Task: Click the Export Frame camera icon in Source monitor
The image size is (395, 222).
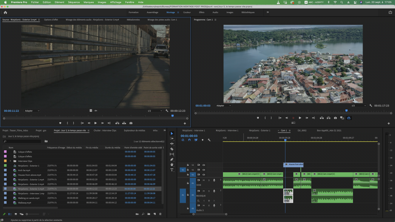Action: click(131, 123)
